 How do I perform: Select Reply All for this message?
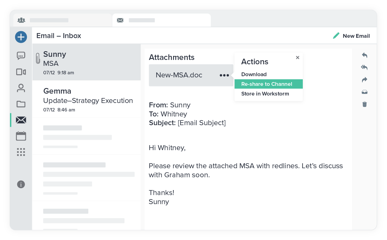click(x=364, y=67)
